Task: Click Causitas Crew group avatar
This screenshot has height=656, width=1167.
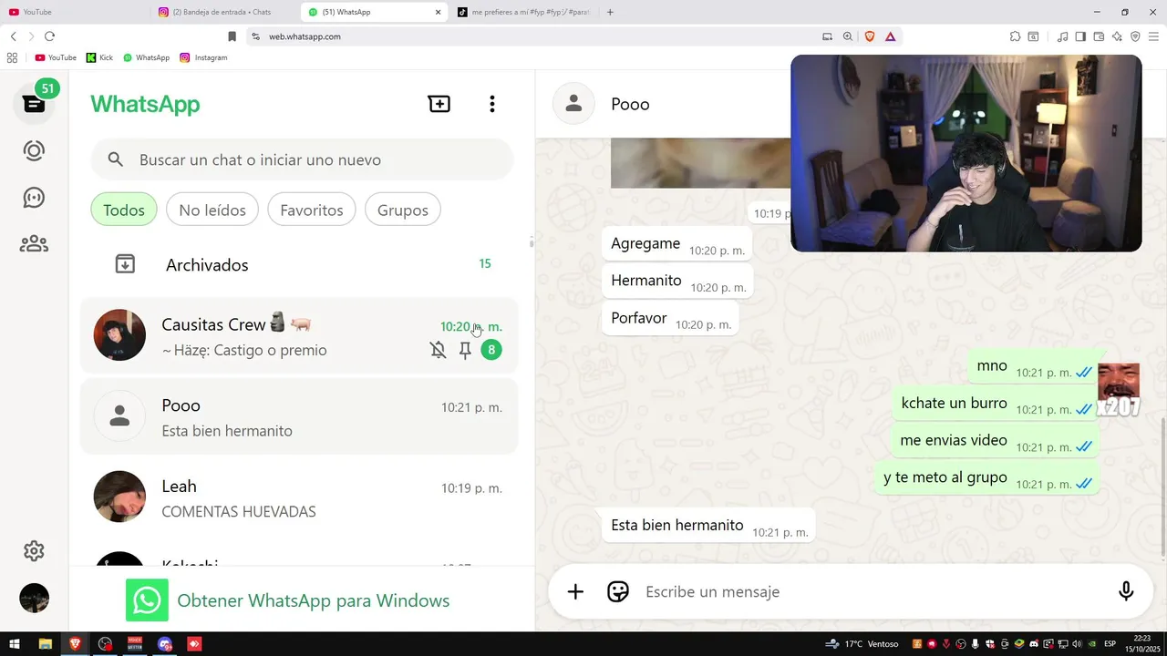Action: click(x=119, y=335)
